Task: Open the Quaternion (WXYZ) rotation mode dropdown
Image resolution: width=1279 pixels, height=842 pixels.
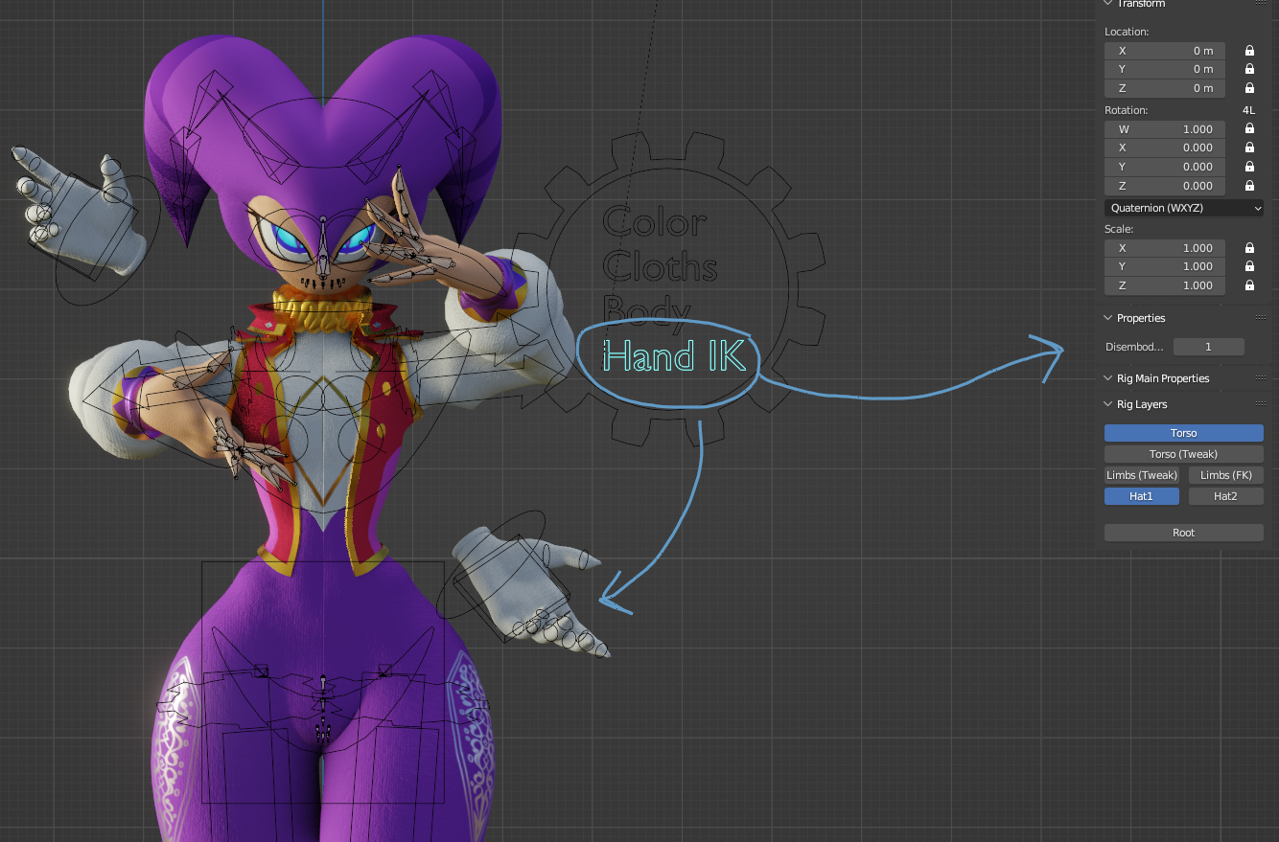Action: pyautogui.click(x=1184, y=208)
